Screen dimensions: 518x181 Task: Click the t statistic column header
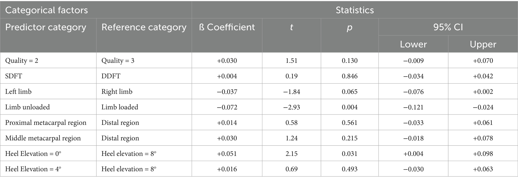pyautogui.click(x=291, y=27)
